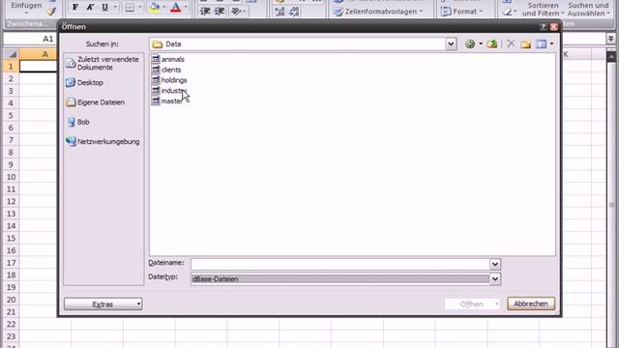The width and height of the screenshot is (619, 348).
Task: Open the Öffnen button dropdown arrow
Action: (x=496, y=304)
